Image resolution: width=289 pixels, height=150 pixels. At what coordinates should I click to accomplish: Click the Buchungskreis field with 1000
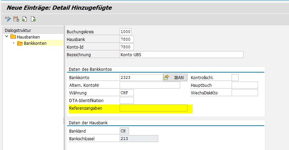126,32
